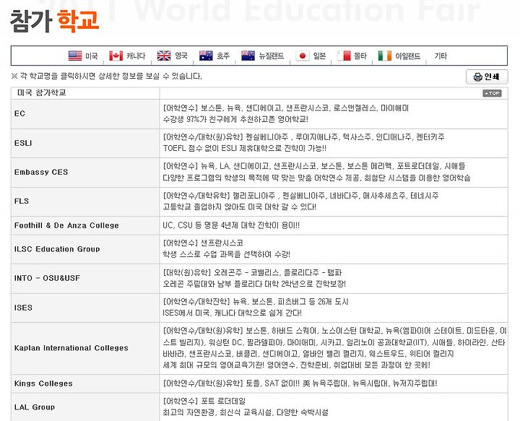Screen dimensions: 520x421
Task: Click the Japan flag icon
Action: [x=302, y=56]
